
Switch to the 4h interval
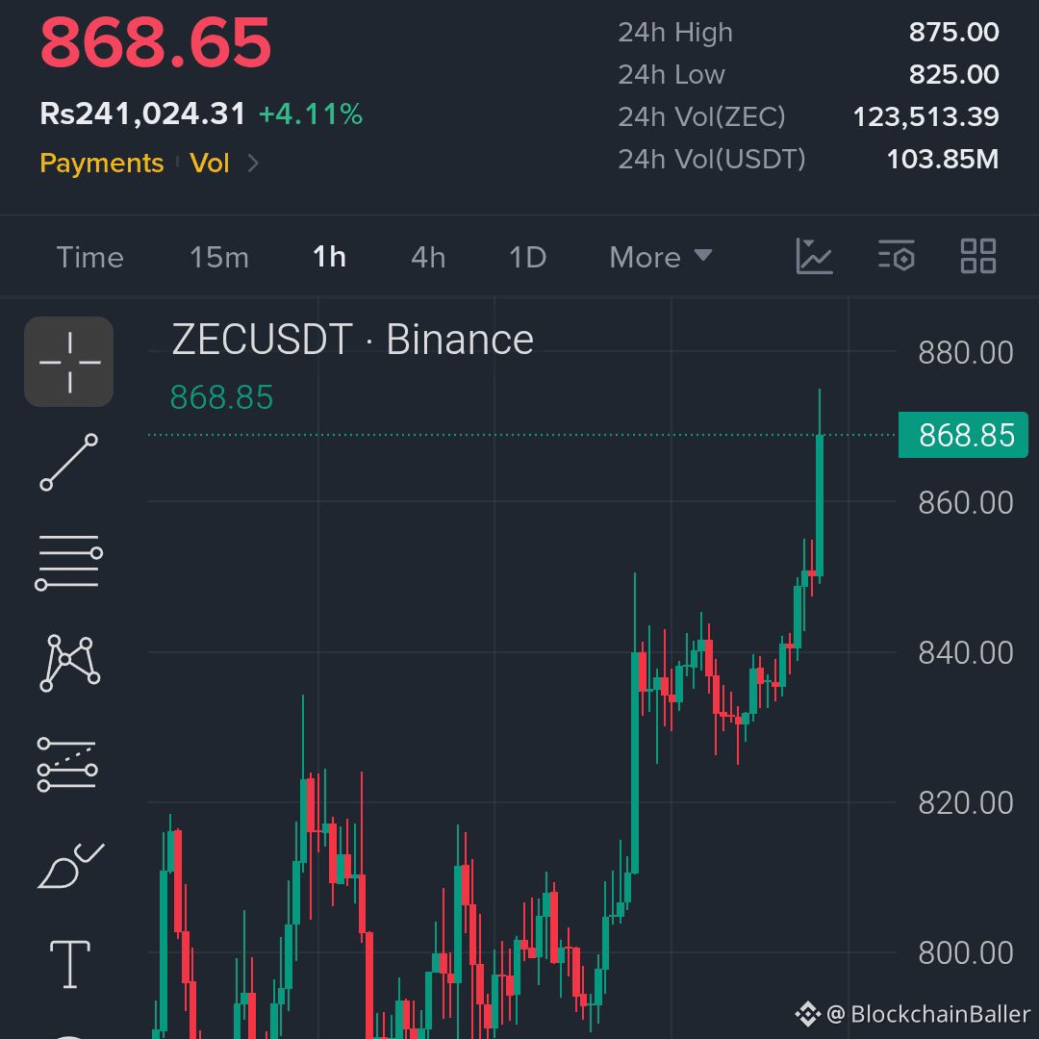tap(428, 257)
